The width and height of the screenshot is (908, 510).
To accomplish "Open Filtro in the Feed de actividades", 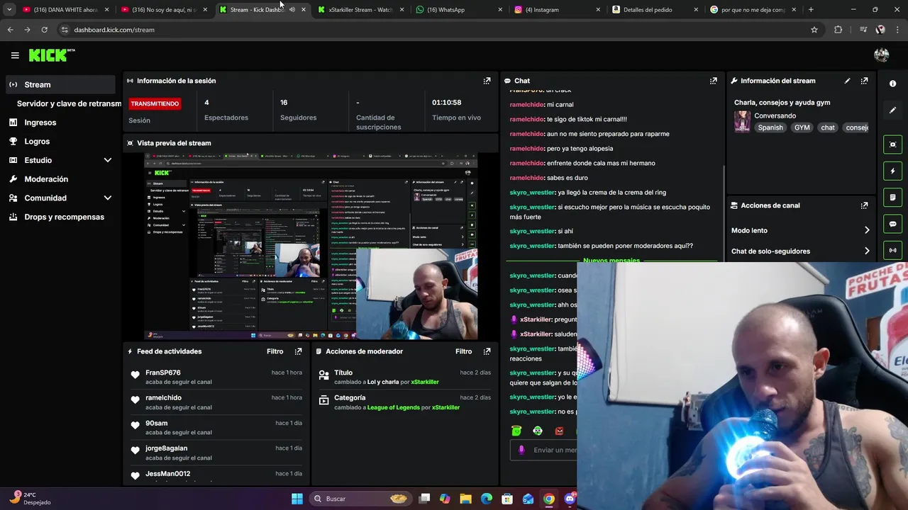I will 275,351.
